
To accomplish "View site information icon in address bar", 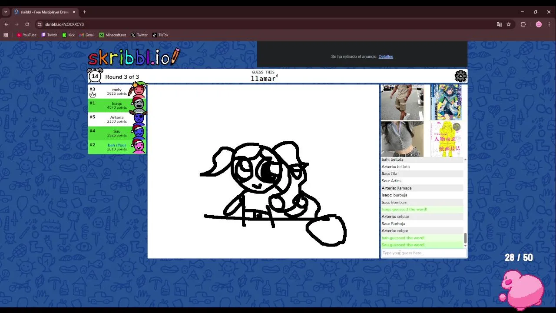I will (x=40, y=24).
